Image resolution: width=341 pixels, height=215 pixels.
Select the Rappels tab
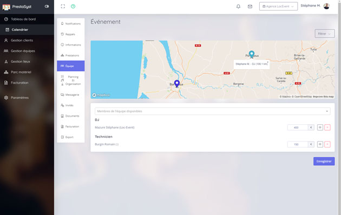71,34
